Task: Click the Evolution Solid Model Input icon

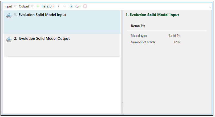Action: coord(9,15)
